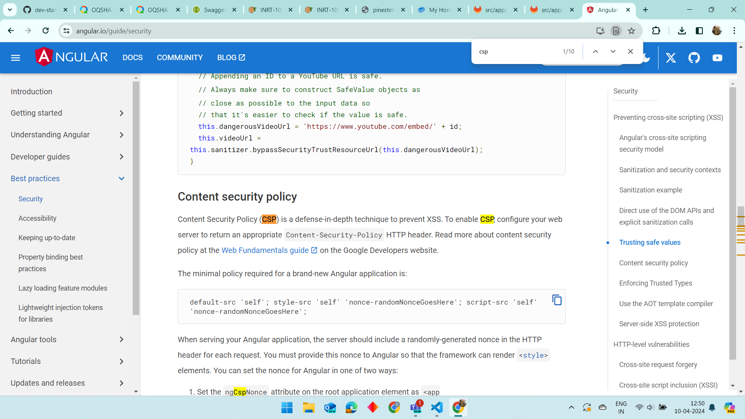
Task: Open Angular's X (Twitter) page icon
Action: 671,58
